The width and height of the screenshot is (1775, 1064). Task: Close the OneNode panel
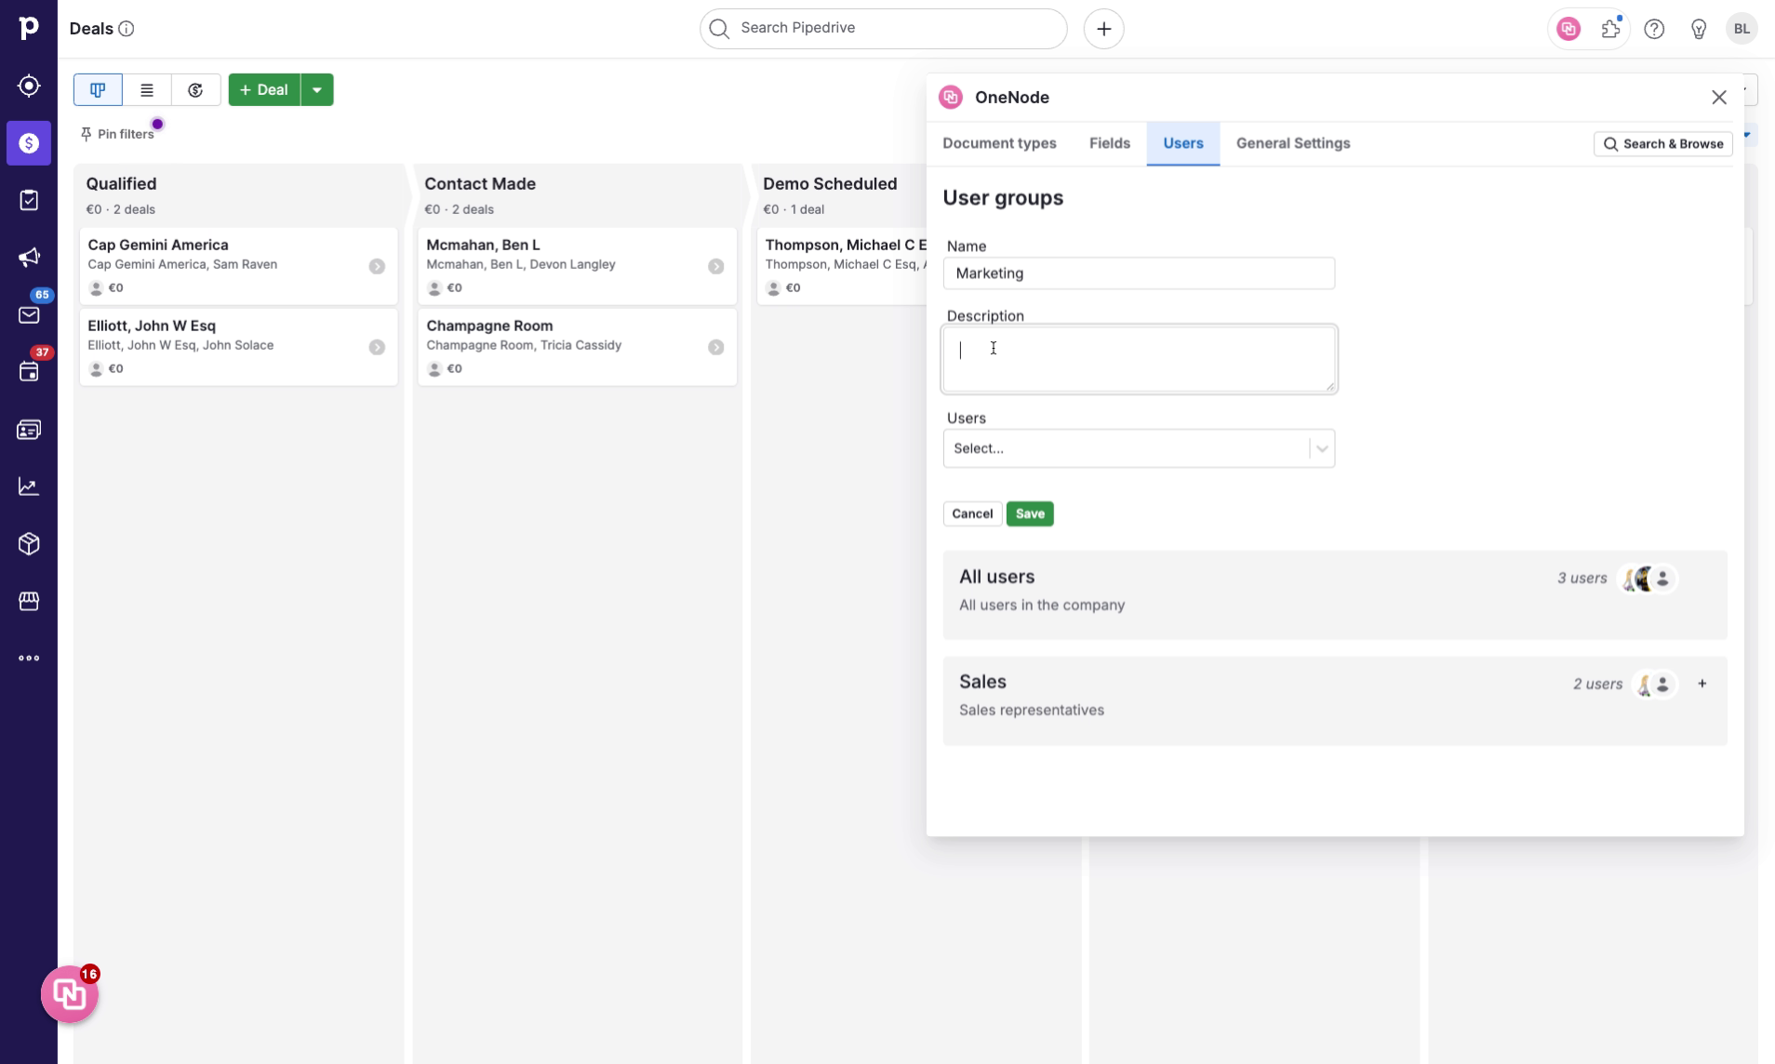point(1718,98)
